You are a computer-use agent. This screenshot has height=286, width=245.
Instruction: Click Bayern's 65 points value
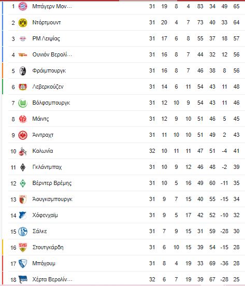236,6
